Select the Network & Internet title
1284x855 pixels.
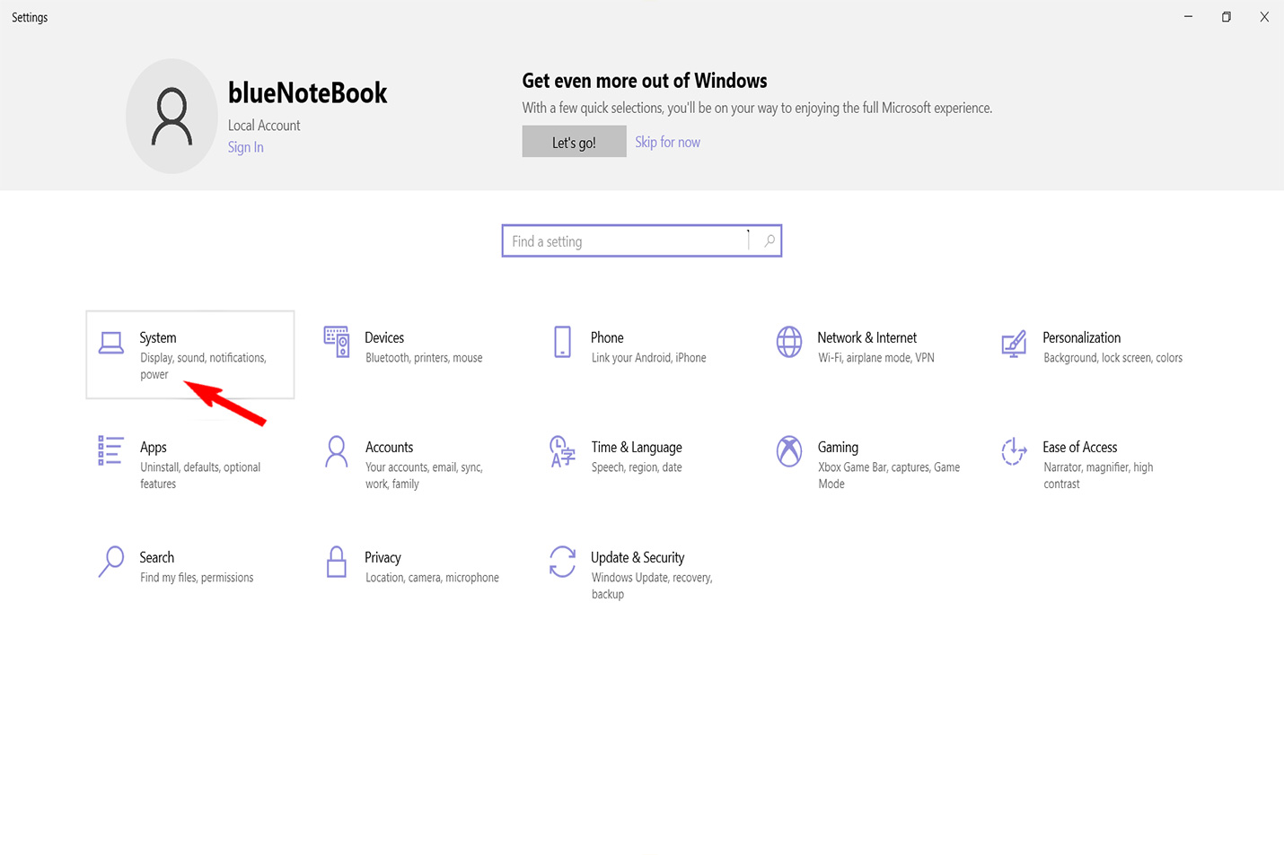coord(867,337)
